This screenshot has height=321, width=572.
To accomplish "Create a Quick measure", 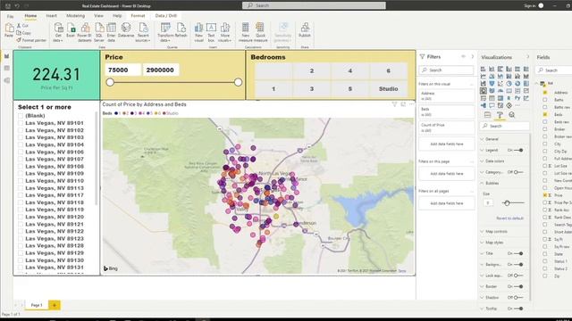I will point(260,32).
